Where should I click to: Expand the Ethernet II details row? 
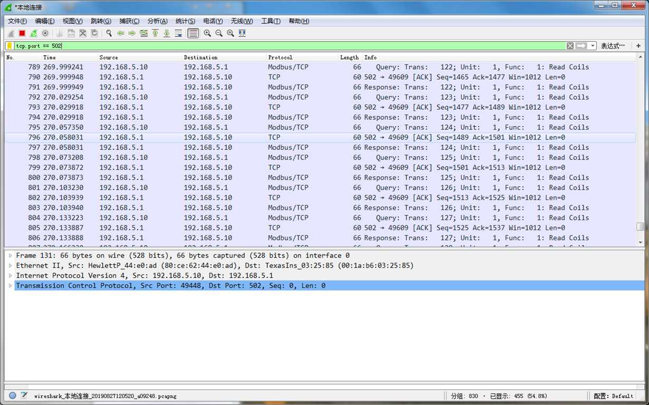tap(10, 266)
